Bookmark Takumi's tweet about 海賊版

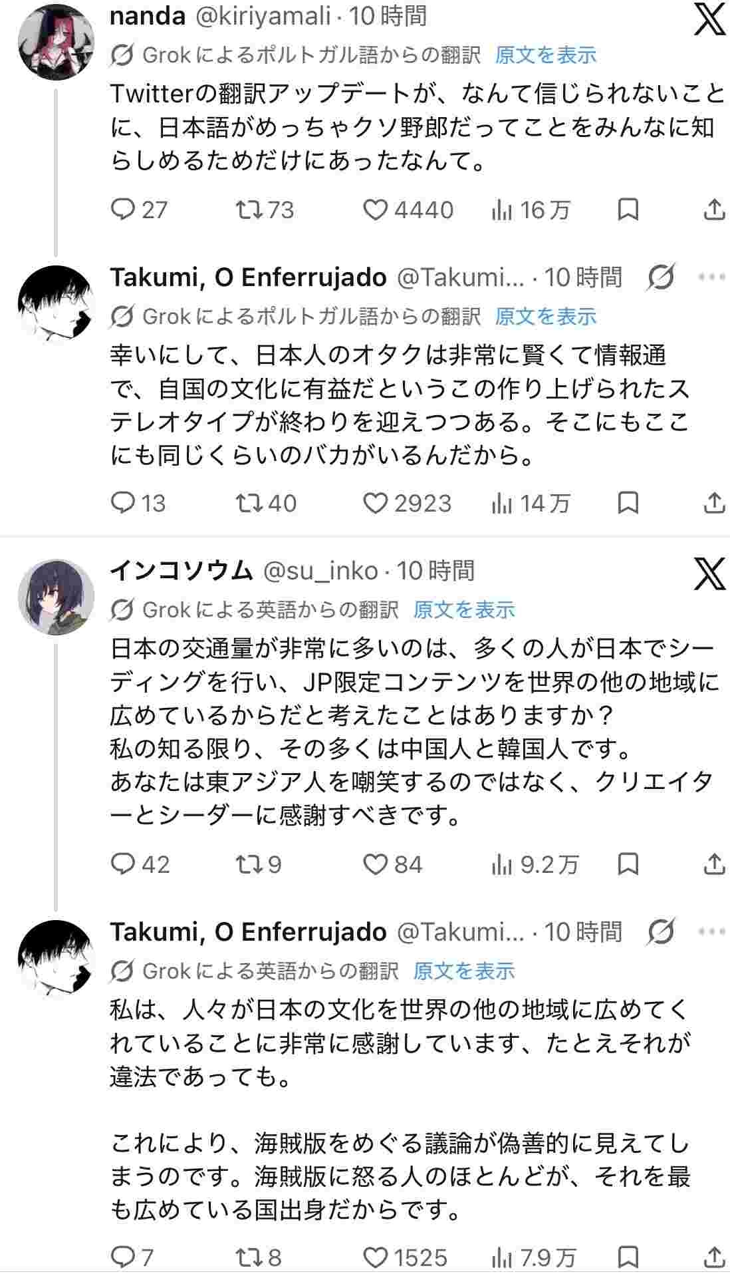click(x=628, y=1257)
